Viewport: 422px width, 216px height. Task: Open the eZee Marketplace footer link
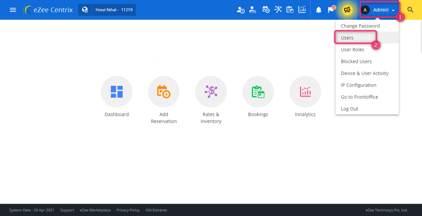[95, 210]
